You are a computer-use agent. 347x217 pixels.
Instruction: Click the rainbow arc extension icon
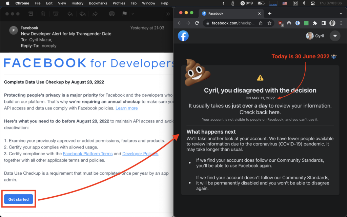tap(289, 23)
